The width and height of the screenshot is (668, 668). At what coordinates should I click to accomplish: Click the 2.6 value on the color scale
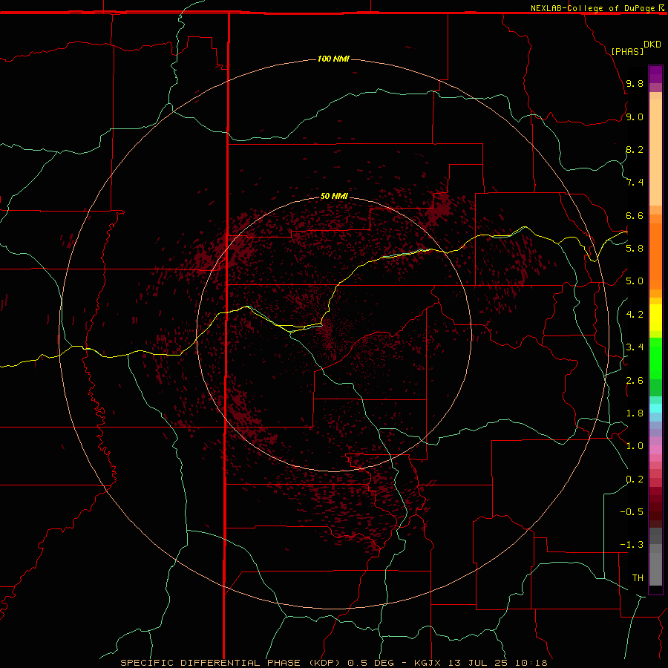click(x=635, y=381)
